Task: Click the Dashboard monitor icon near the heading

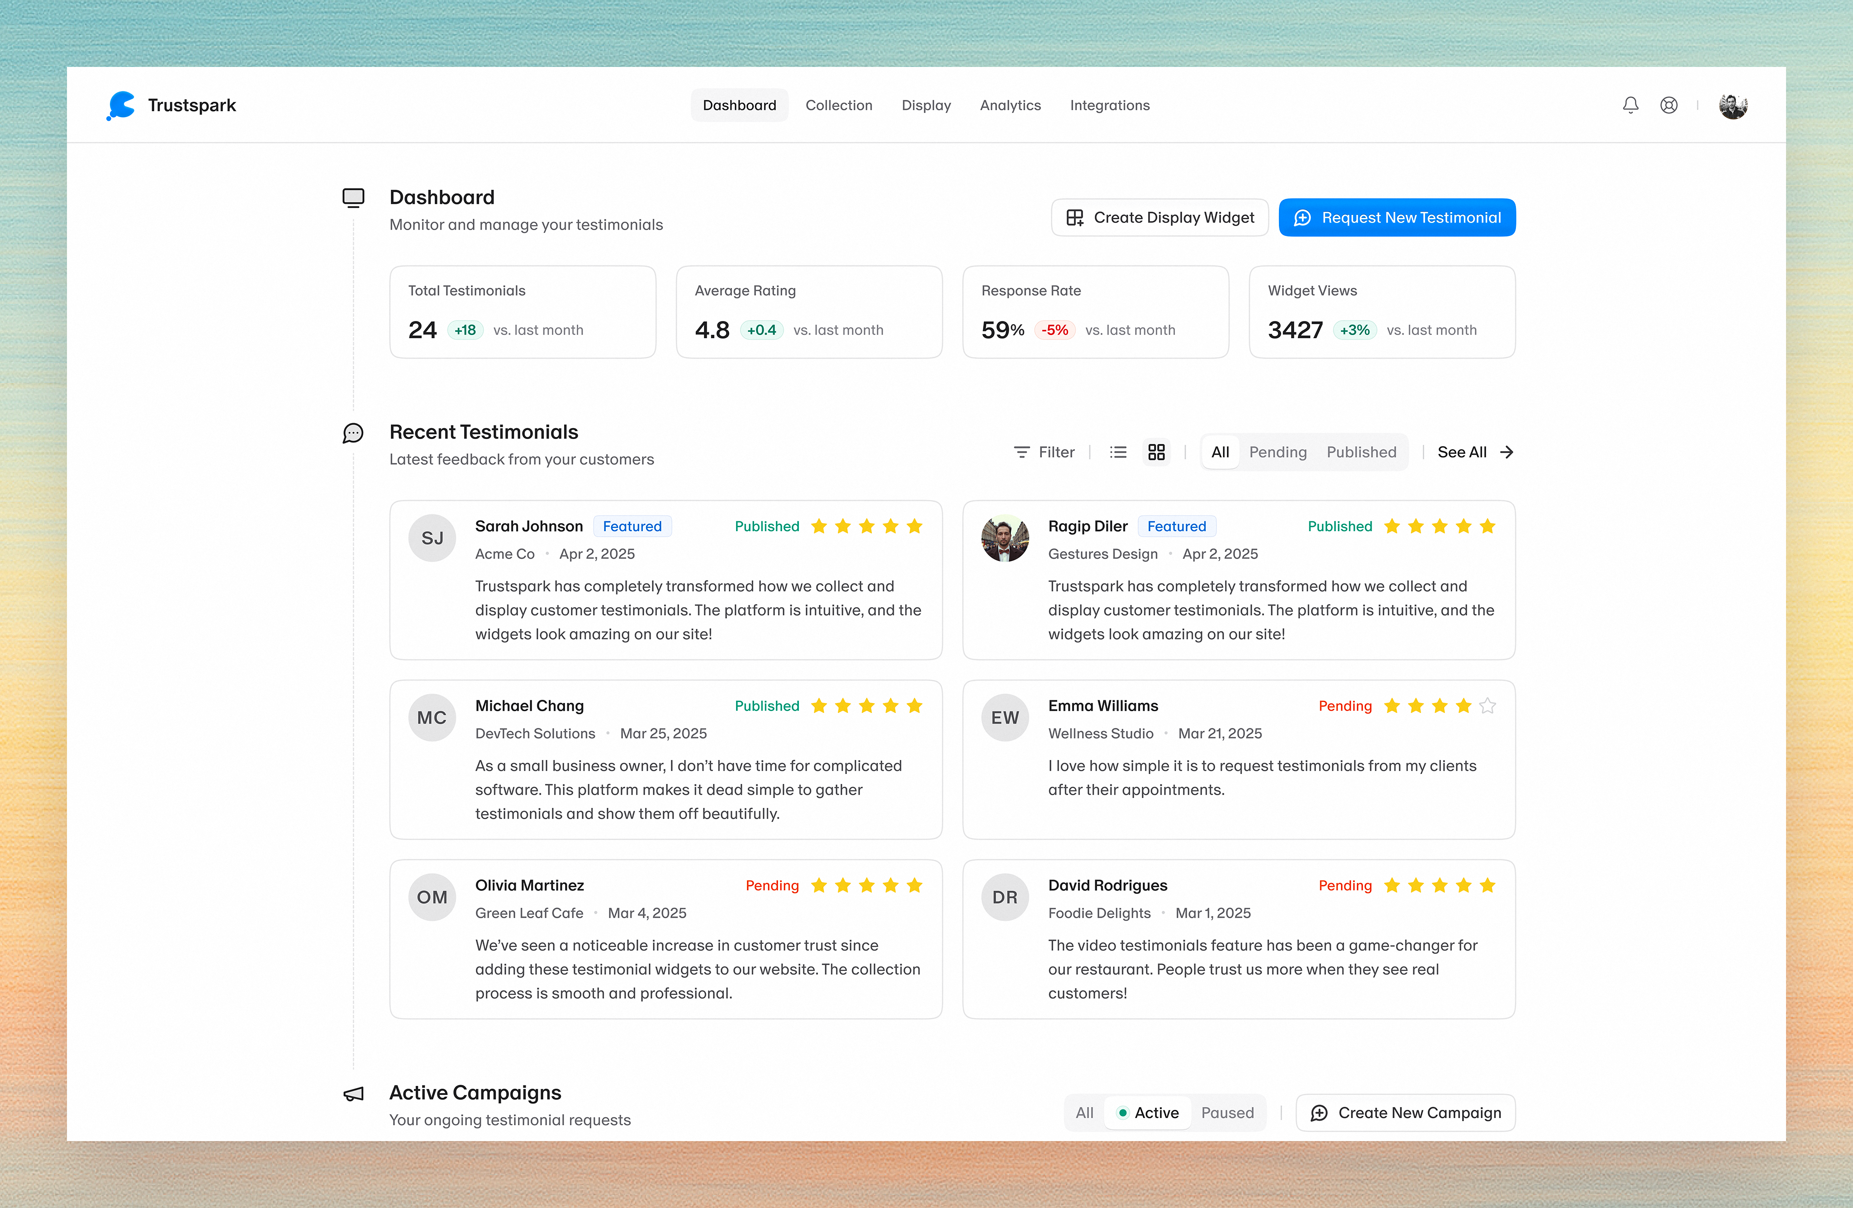Action: point(353,198)
